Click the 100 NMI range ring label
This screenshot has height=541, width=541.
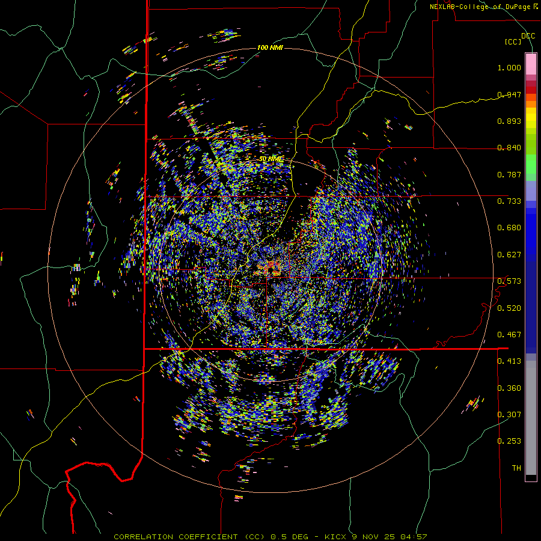pos(270,47)
